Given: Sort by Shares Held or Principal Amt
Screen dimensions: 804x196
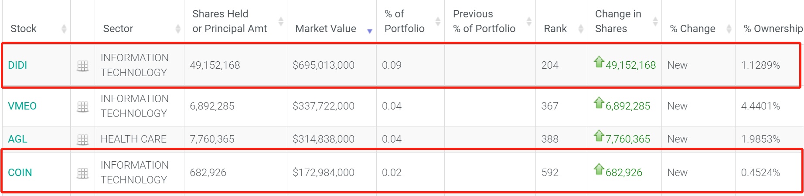Looking at the screenshot, I should [230, 21].
